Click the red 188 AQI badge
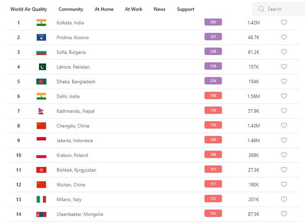305x222 pixels. tap(213, 96)
